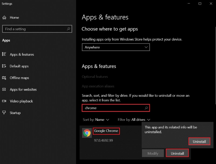Open Apps & features via its list icon
The width and height of the screenshot is (216, 164).
pyautogui.click(x=4, y=54)
